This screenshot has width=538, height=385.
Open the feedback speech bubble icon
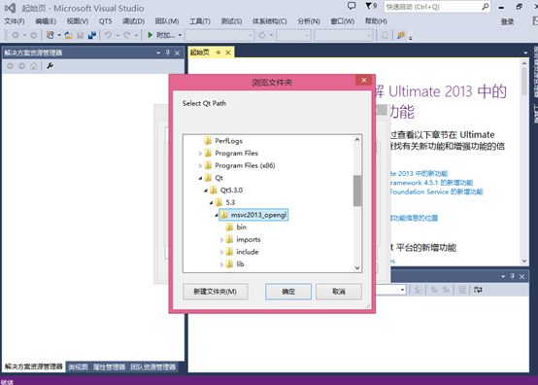352,6
